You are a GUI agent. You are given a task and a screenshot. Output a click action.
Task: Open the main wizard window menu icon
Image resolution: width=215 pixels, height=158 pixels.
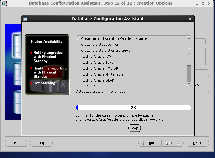pyautogui.click(x=5, y=3)
